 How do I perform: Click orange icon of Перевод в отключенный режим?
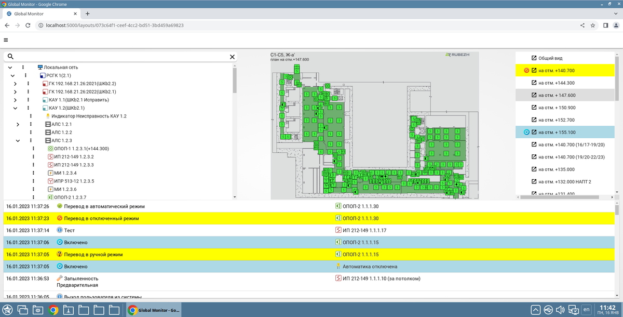pos(59,218)
